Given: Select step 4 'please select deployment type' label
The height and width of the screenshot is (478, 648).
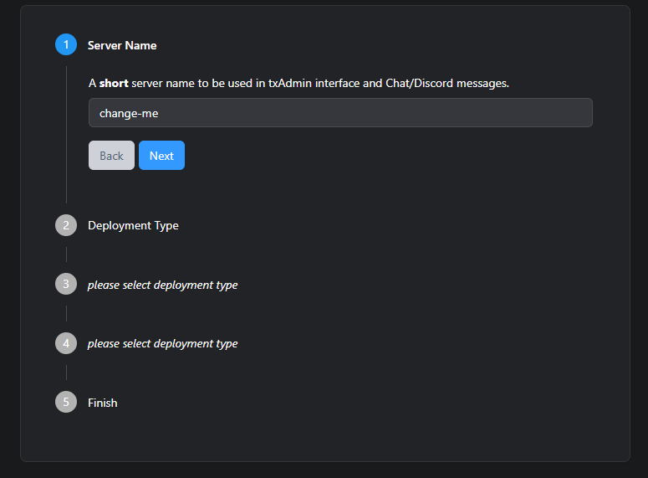Looking at the screenshot, I should click(162, 343).
